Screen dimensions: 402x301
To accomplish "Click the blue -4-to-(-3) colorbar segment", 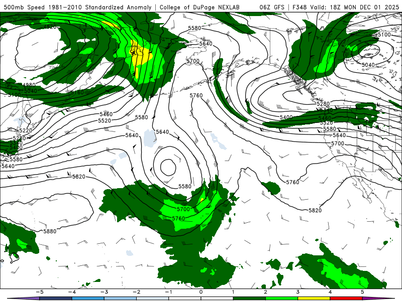I will 88,298.
